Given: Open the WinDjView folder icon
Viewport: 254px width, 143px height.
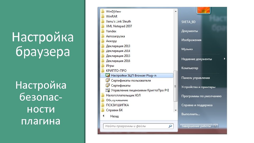Looking at the screenshot, I should [x=103, y=11].
